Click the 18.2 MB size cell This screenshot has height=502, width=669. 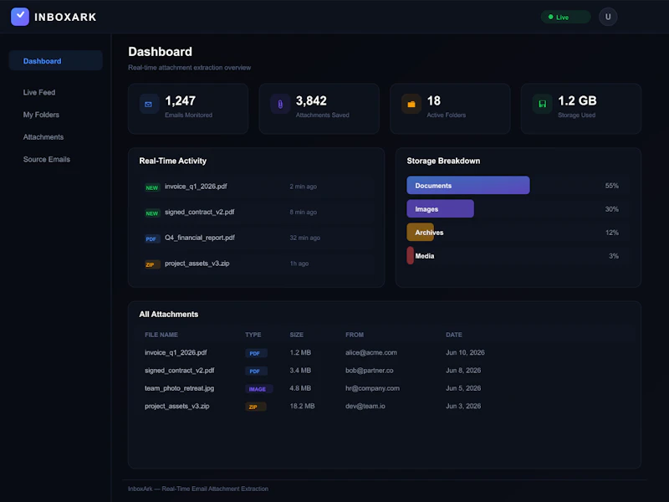pyautogui.click(x=302, y=407)
